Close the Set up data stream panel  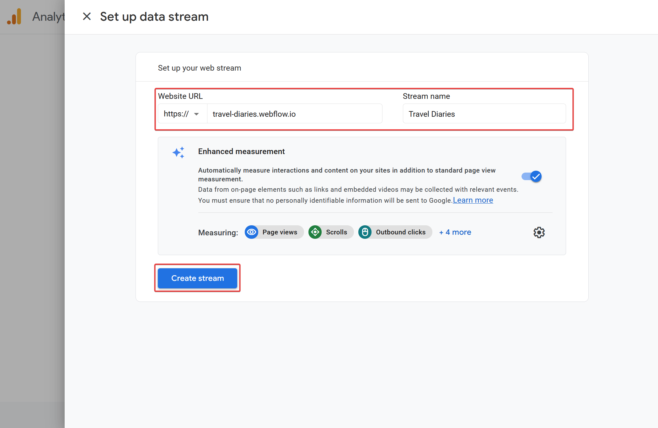click(87, 17)
